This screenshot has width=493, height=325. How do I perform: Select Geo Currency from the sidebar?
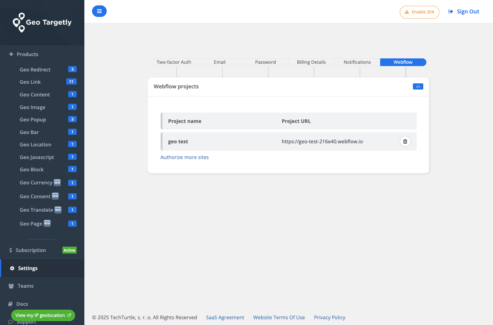click(x=35, y=182)
